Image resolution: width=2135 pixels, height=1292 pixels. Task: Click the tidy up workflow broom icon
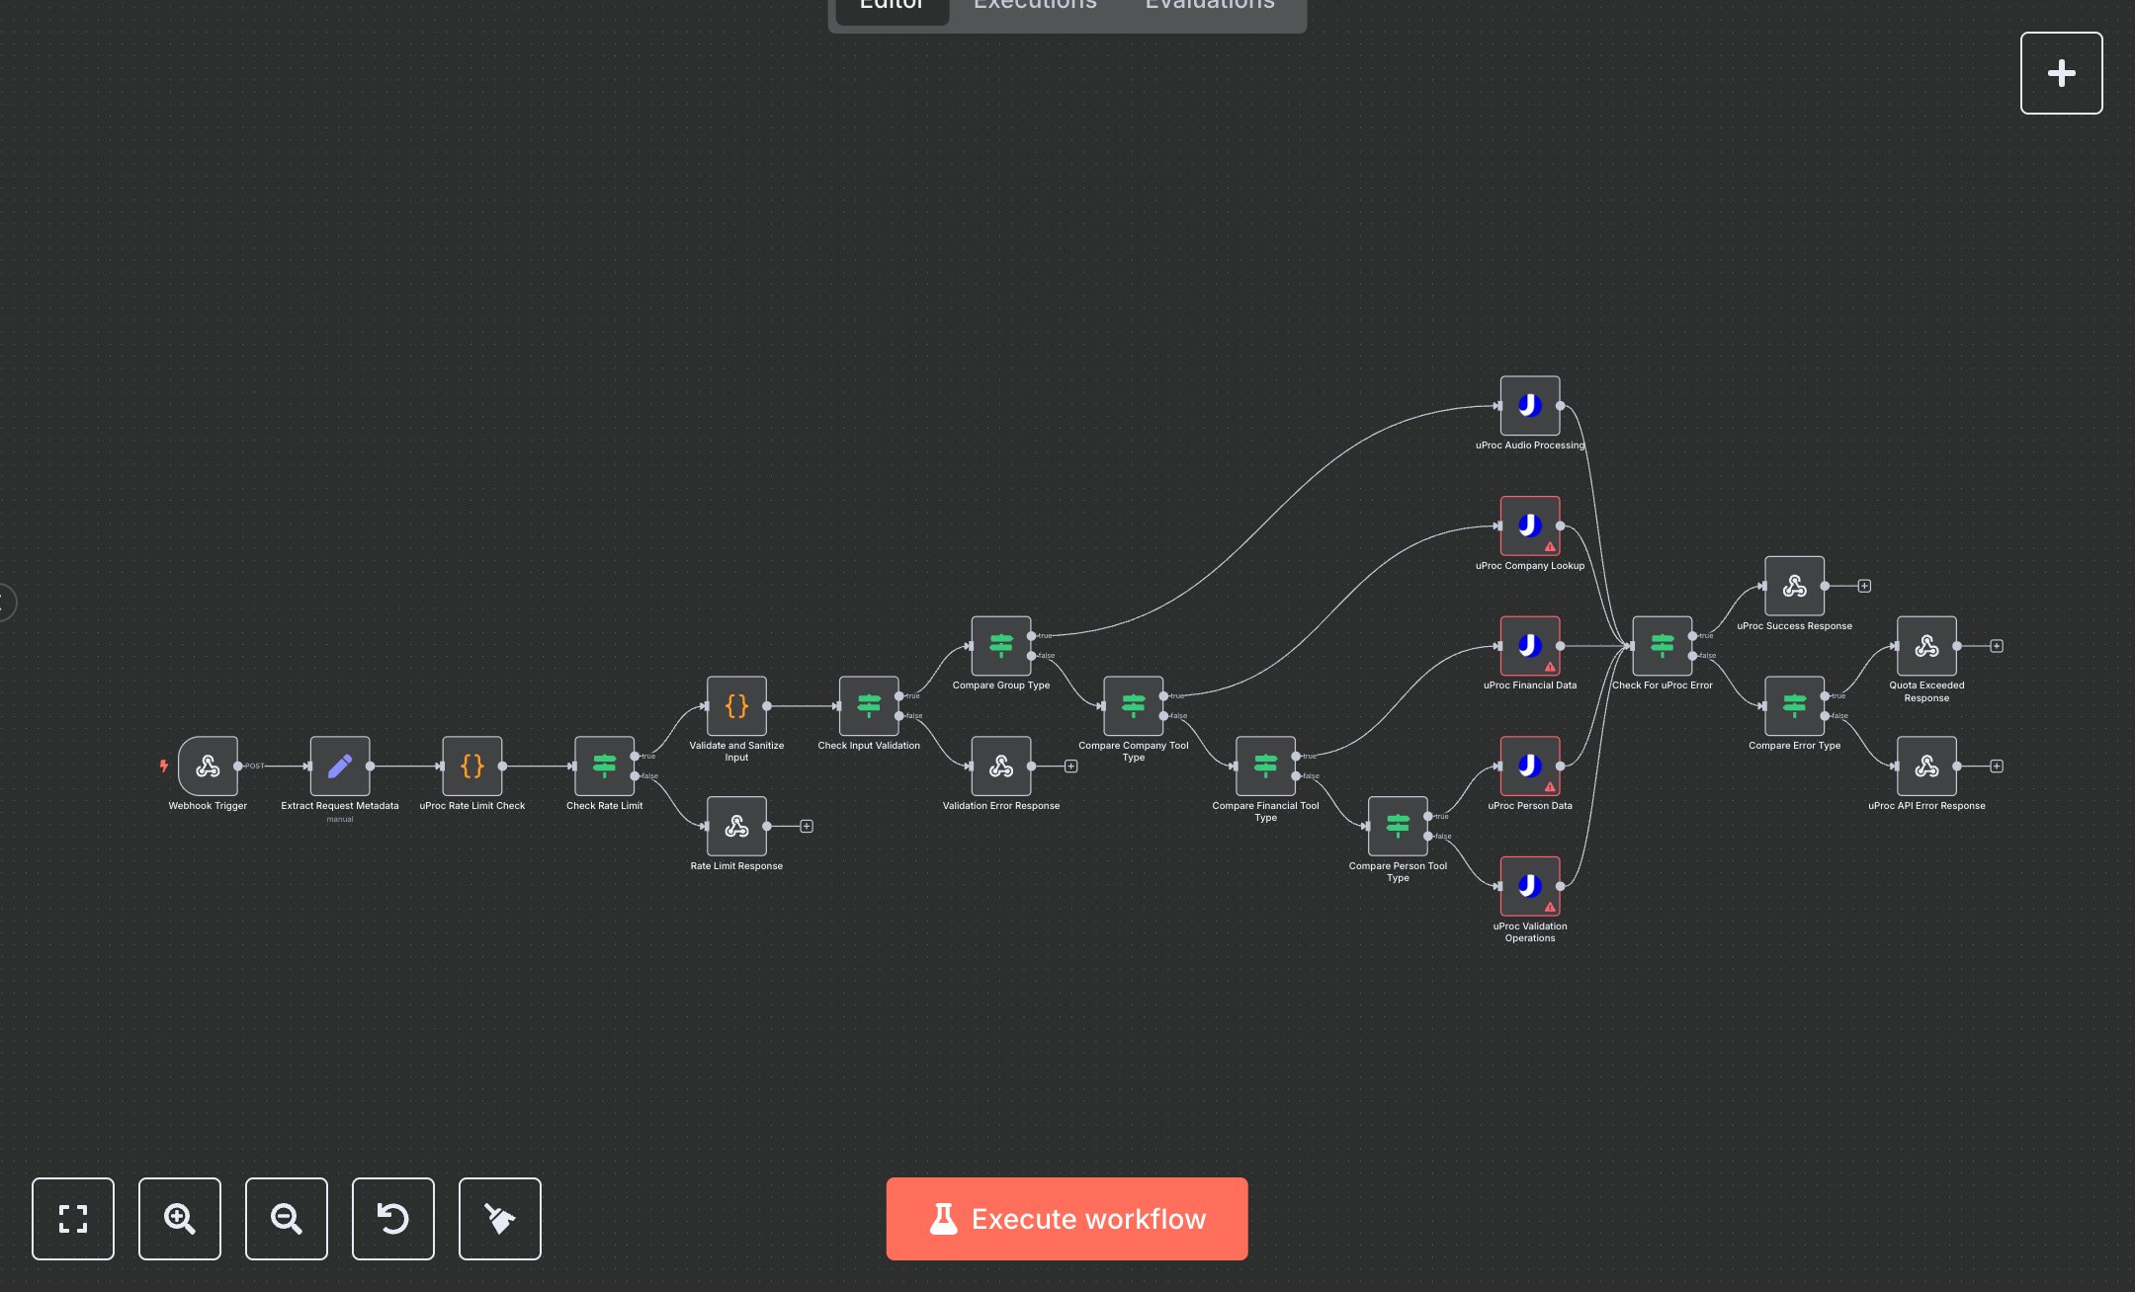coord(499,1219)
